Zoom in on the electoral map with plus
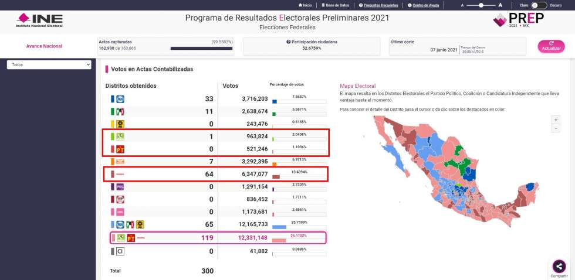The image size is (575, 280). click(x=556, y=119)
